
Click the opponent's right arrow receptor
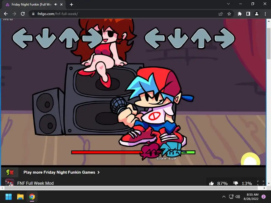point(92,38)
